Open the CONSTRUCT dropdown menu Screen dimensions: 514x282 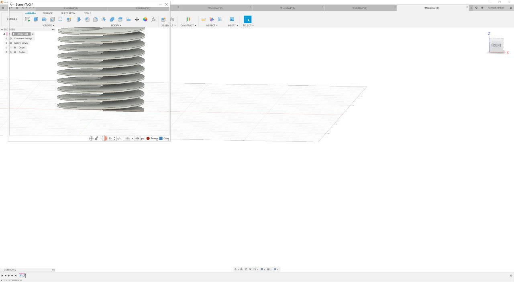(x=188, y=26)
